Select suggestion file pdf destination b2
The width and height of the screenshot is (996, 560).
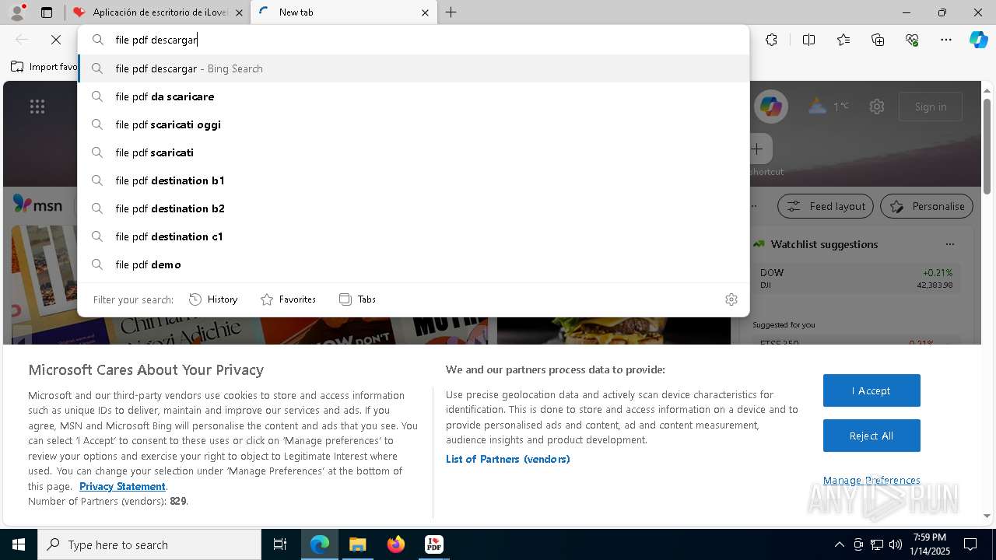pos(413,208)
